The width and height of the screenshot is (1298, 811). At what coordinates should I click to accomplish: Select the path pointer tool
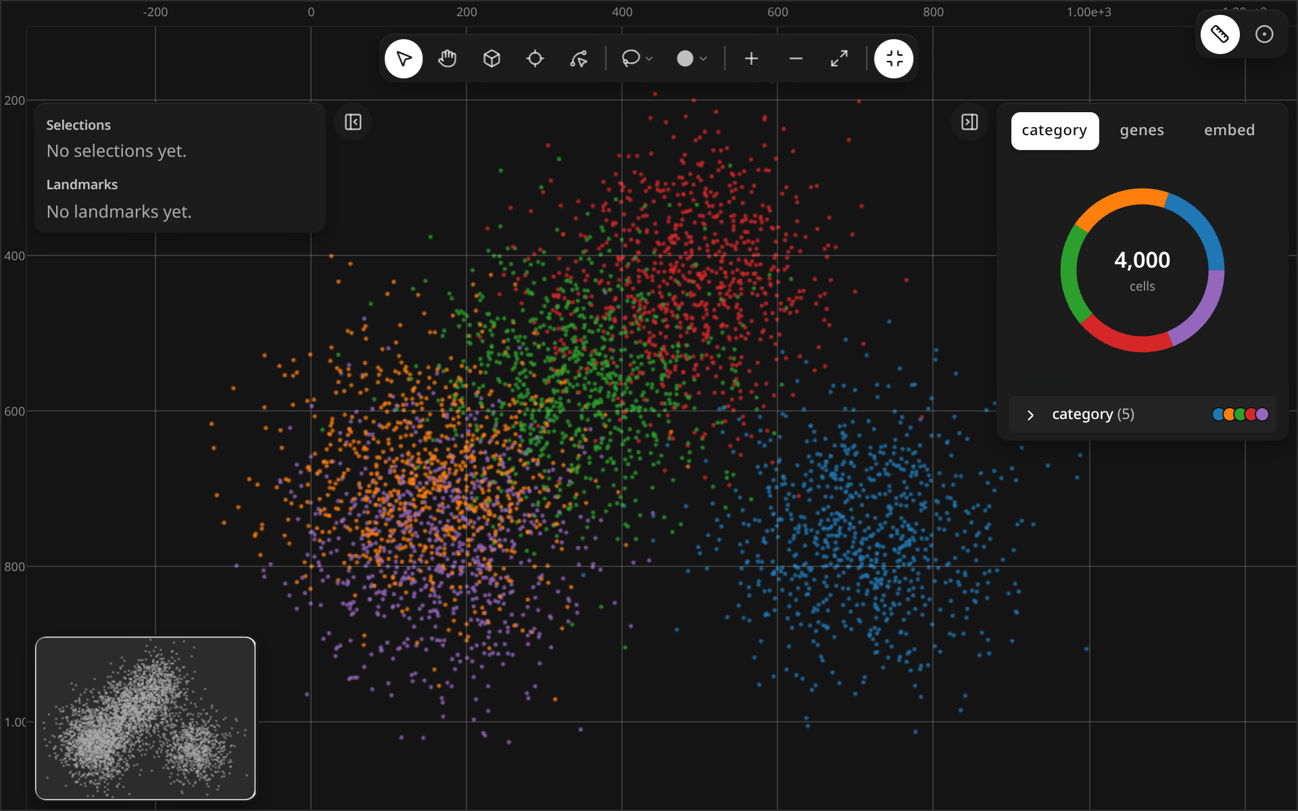coord(579,59)
